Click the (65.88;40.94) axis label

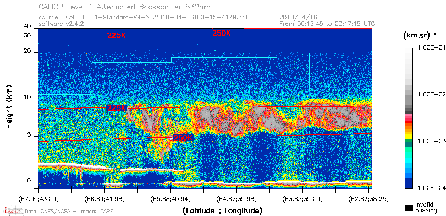(170, 198)
